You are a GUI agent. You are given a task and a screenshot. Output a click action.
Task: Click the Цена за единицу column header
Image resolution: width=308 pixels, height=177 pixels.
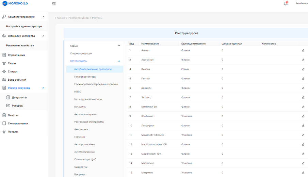pyautogui.click(x=232, y=44)
